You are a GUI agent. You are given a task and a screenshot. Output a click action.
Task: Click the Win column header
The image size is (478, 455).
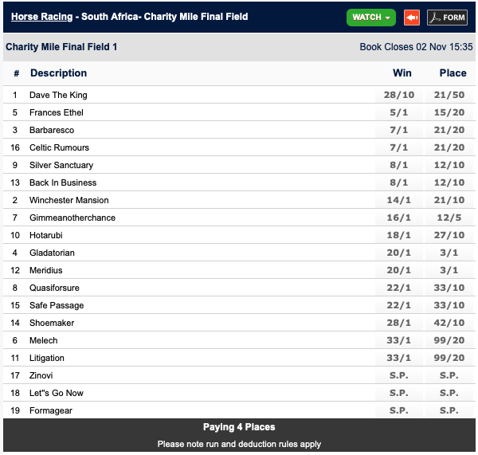[402, 73]
